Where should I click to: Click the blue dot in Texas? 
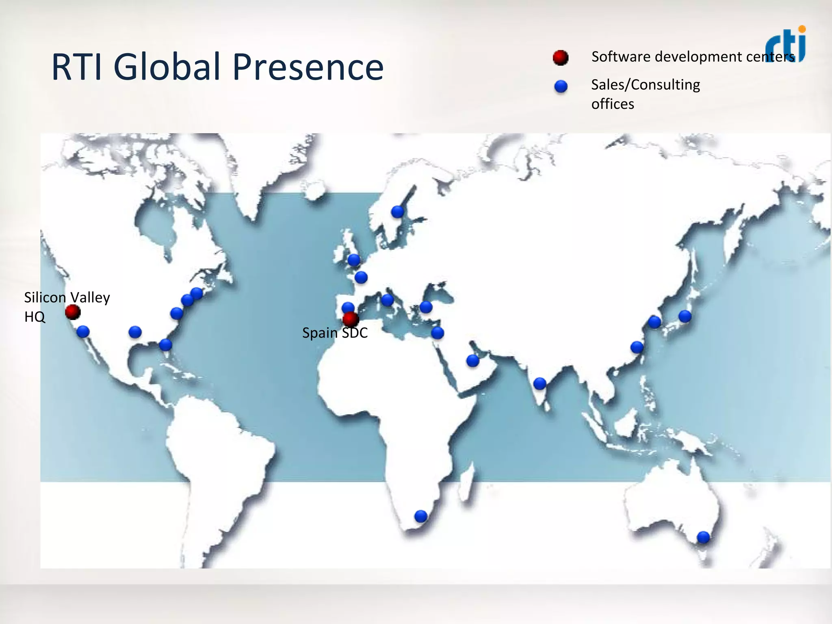(135, 332)
